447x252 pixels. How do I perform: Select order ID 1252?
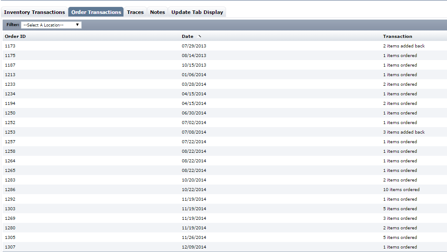click(10, 122)
